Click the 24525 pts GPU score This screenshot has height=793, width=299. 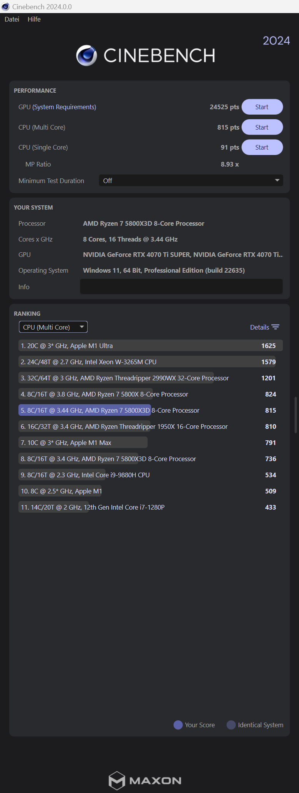point(224,107)
